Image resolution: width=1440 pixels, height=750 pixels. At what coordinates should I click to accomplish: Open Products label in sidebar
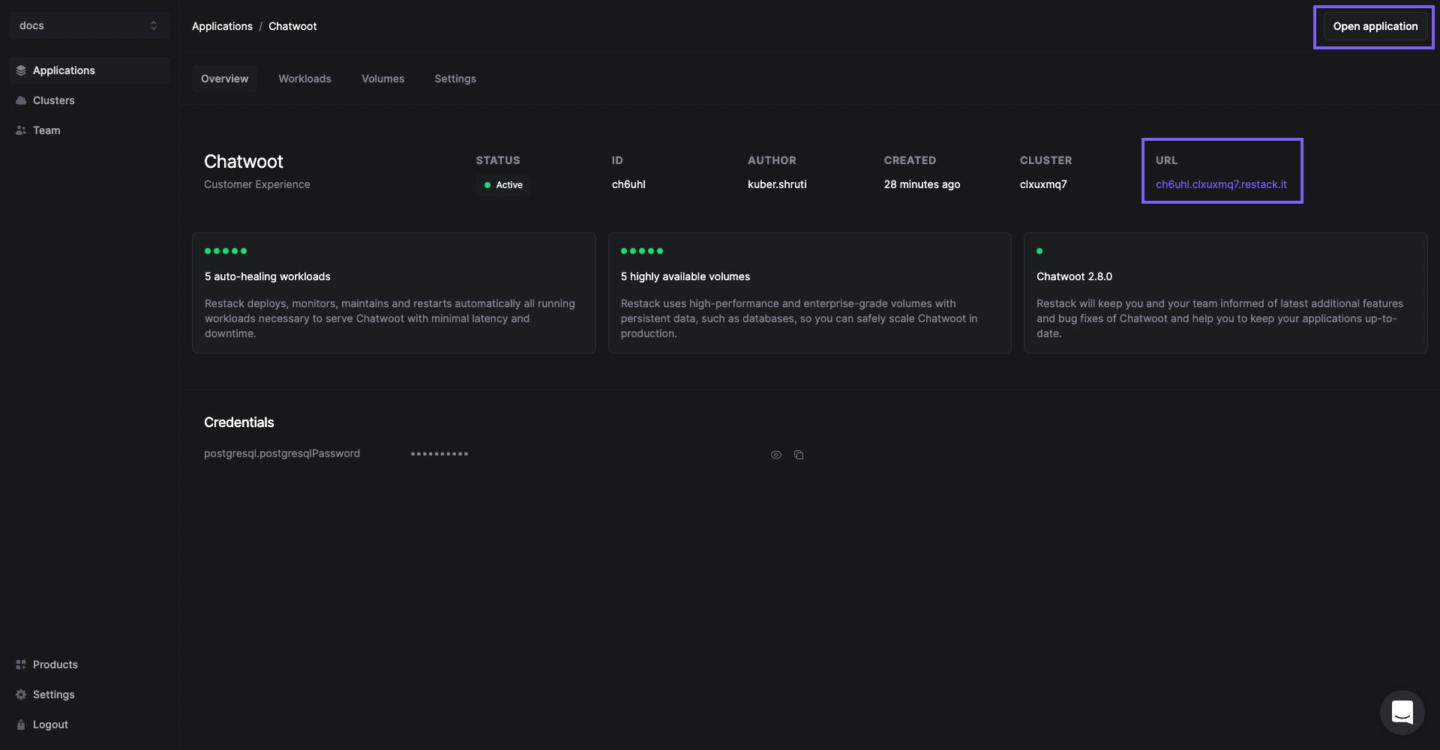tap(55, 665)
